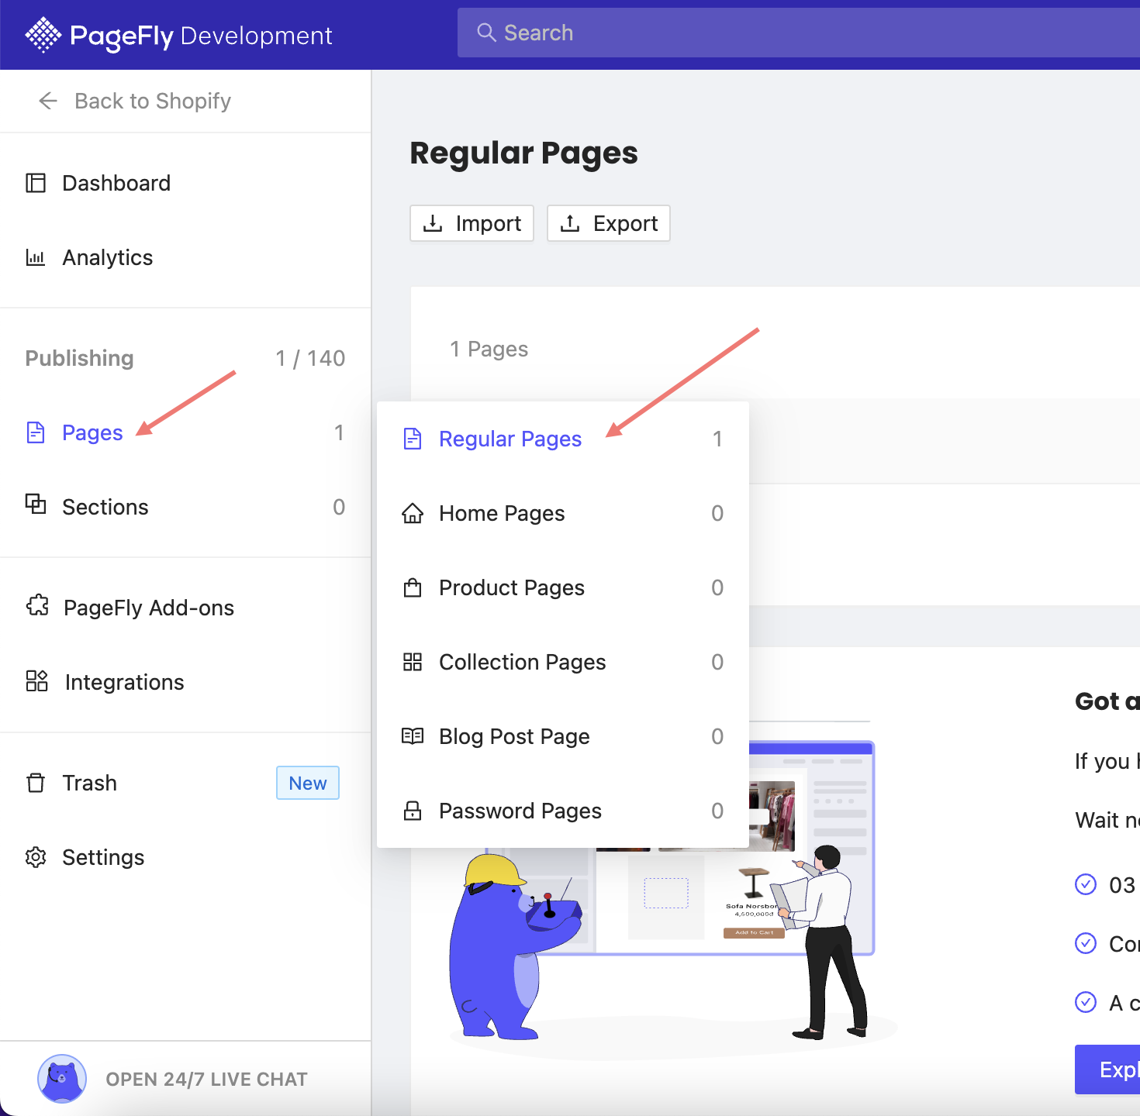Viewport: 1140px width, 1116px height.
Task: Click the Dashboard layout icon
Action: (x=36, y=183)
